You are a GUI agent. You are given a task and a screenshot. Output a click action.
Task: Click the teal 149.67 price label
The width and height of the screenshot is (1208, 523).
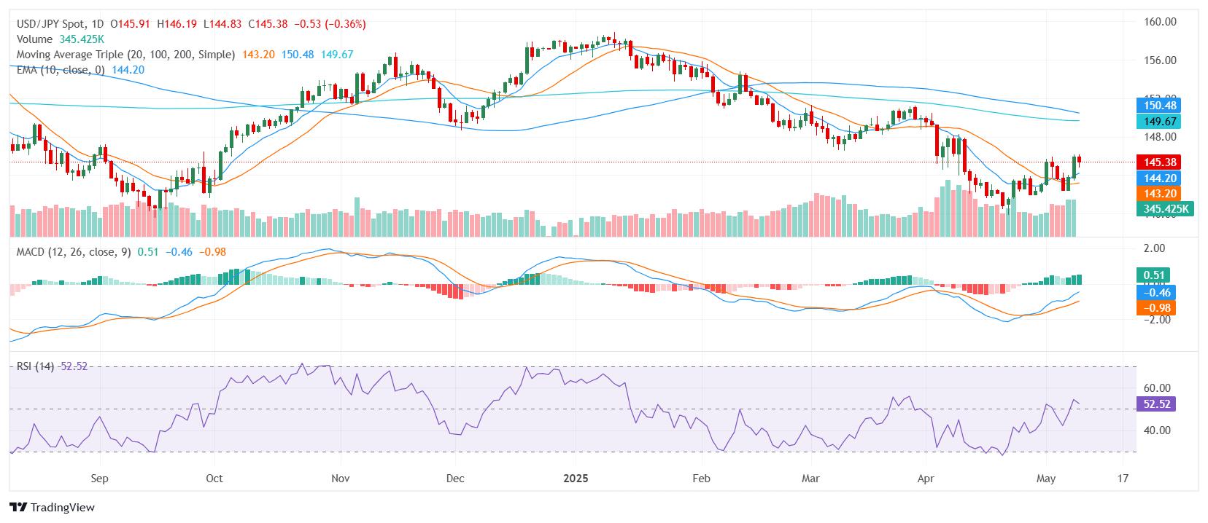[x=1158, y=122]
